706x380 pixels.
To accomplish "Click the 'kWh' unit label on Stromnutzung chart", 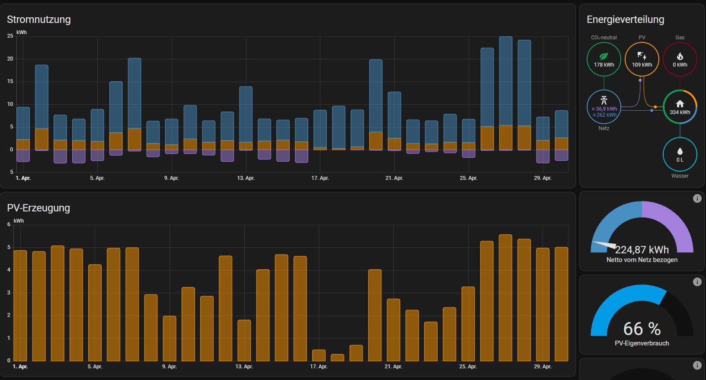I will 22,32.
